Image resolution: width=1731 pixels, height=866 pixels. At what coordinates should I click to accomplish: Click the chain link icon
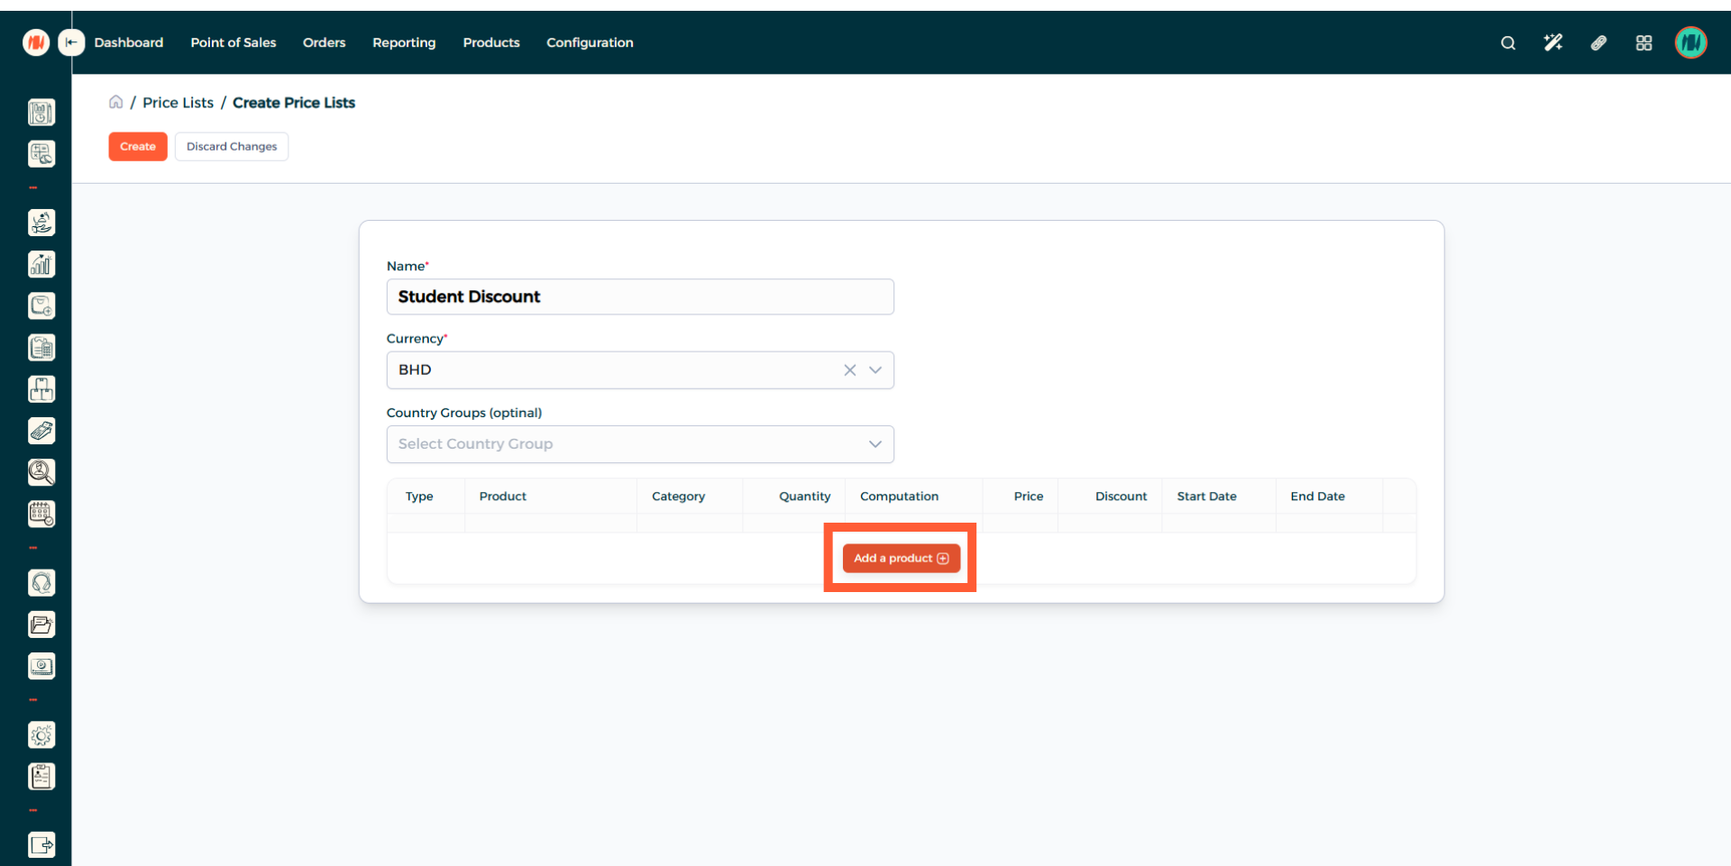[1598, 43]
